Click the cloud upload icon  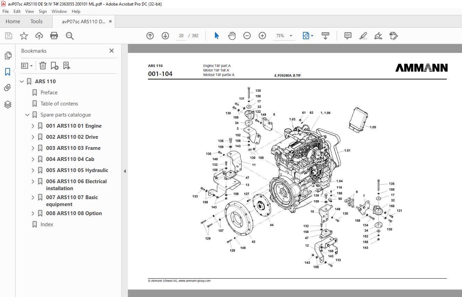click(x=39, y=36)
